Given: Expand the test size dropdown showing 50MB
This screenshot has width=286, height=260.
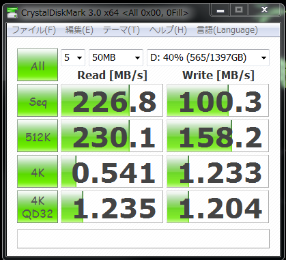Looking at the screenshot, I should pyautogui.click(x=116, y=57).
